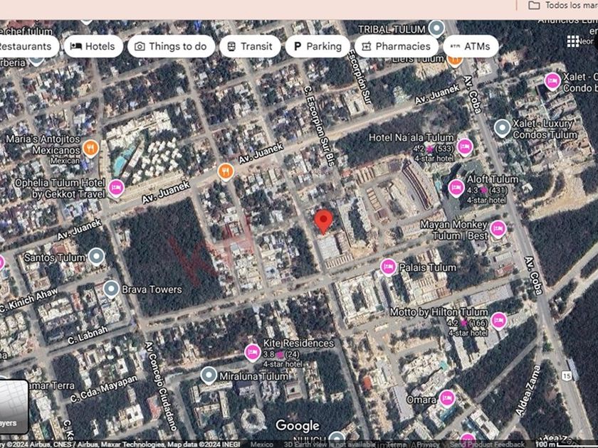
Task: Click the Highway 15 road shield
Action: 567,376
